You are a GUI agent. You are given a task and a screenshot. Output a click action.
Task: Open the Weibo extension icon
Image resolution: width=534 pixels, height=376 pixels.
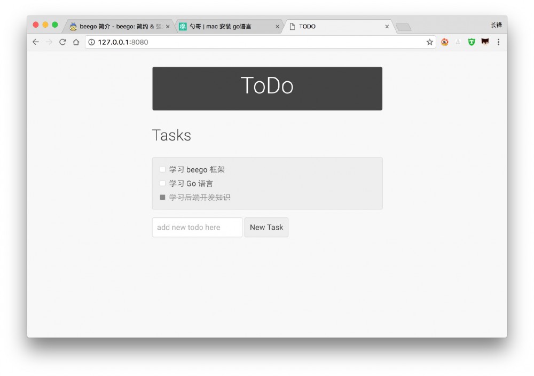point(444,42)
